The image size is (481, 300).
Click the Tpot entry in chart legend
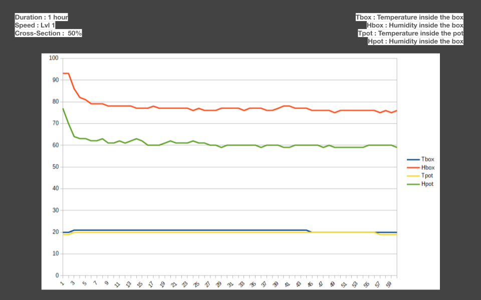pyautogui.click(x=427, y=175)
